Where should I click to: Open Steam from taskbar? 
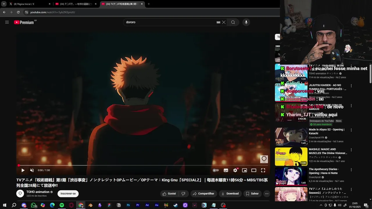pos(176,205)
